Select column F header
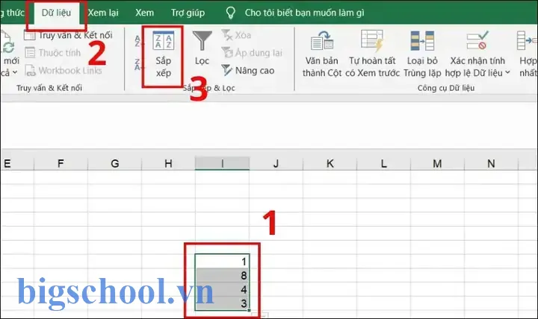The height and width of the screenshot is (319, 538). [61, 164]
